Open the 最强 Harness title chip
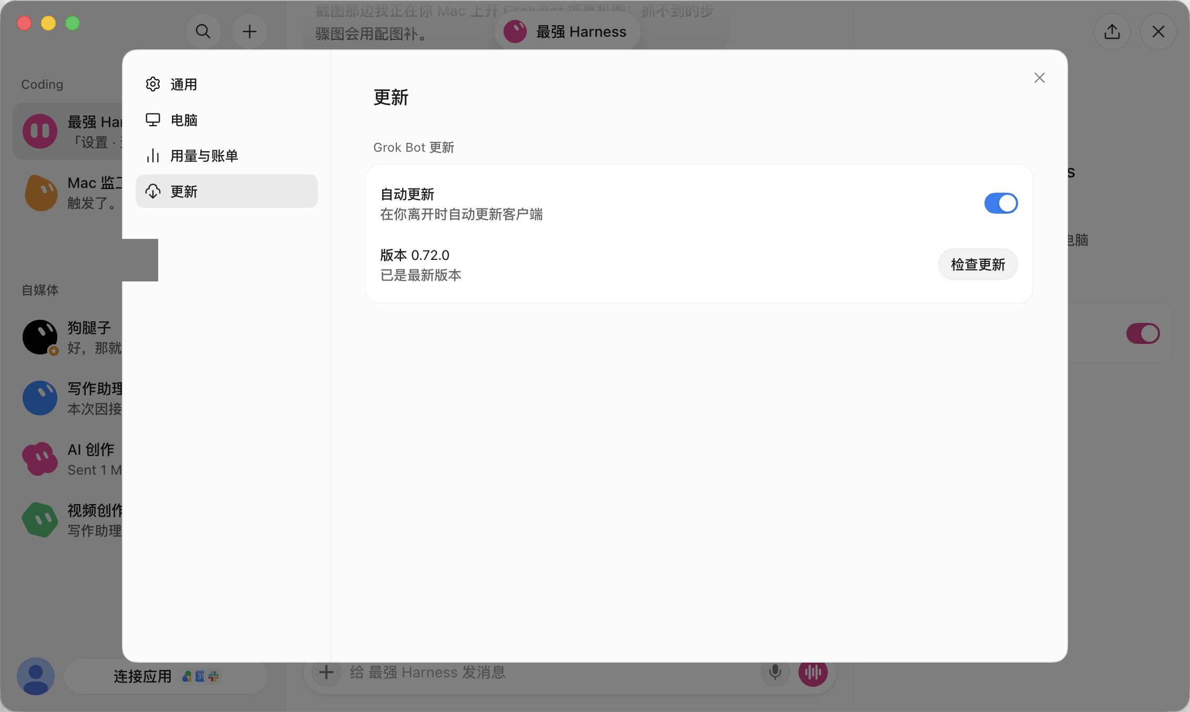The height and width of the screenshot is (712, 1190). (568, 32)
